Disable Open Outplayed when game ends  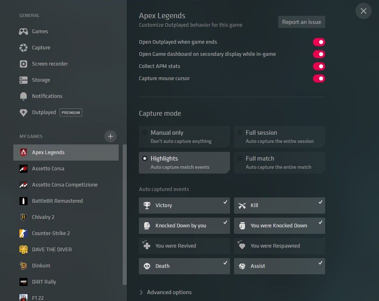(319, 42)
